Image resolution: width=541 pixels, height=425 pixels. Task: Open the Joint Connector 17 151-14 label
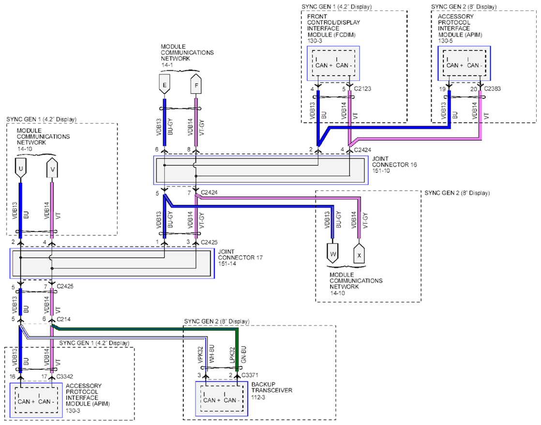pyautogui.click(x=240, y=258)
